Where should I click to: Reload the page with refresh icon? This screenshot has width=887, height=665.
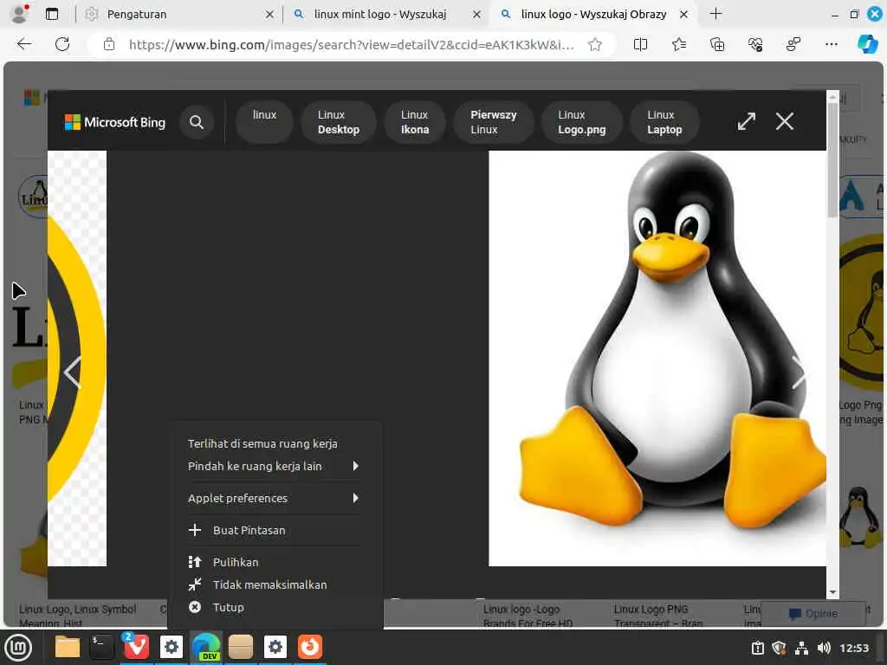pos(62,44)
